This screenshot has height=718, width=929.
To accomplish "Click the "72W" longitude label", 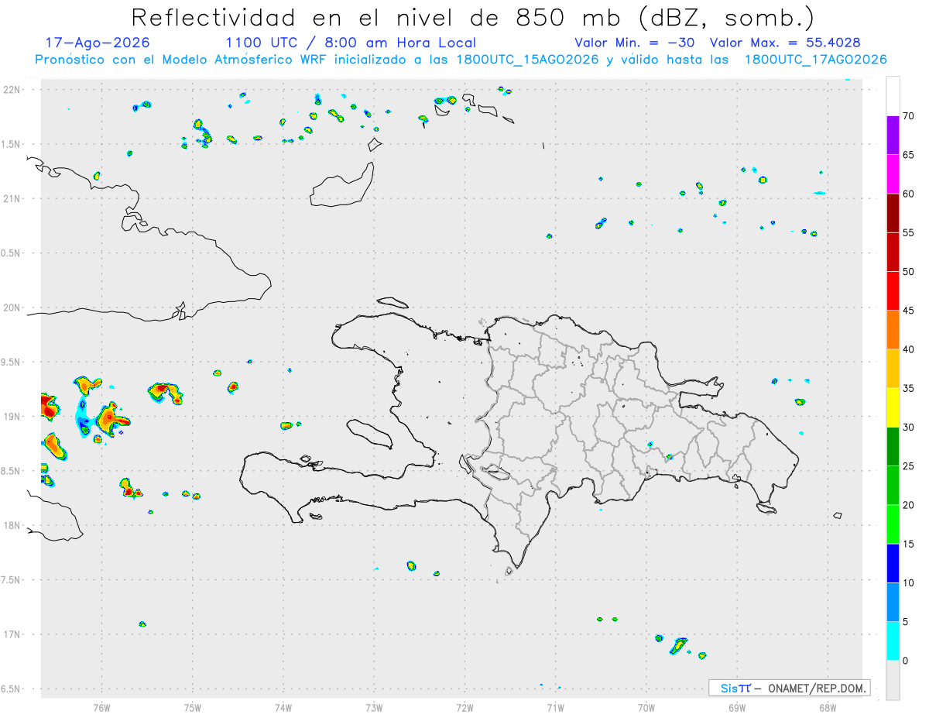I will 465,708.
